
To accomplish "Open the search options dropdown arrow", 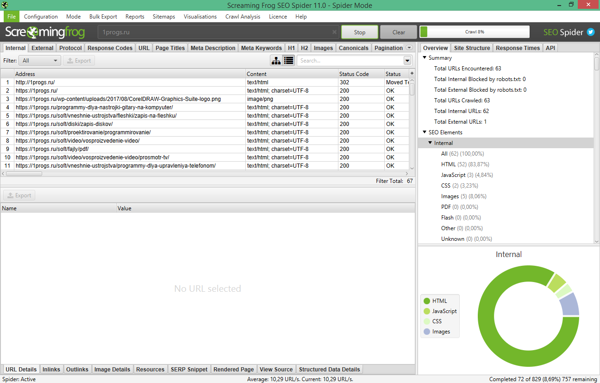I will pos(407,61).
